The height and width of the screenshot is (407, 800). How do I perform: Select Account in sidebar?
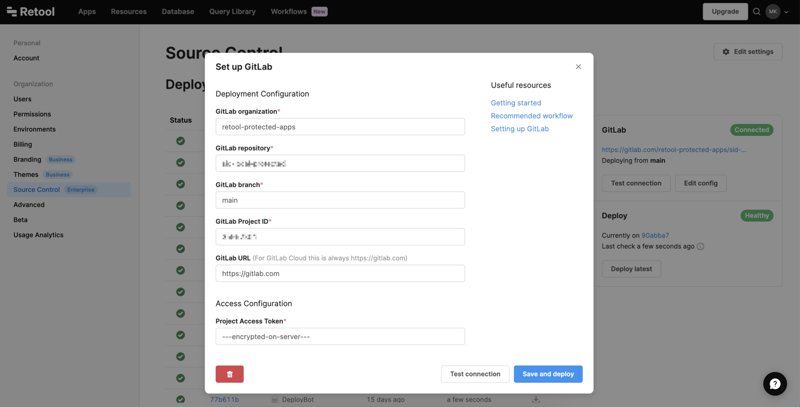click(x=26, y=58)
